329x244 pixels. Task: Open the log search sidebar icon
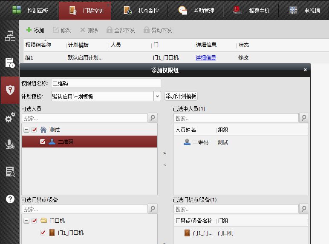point(10,172)
